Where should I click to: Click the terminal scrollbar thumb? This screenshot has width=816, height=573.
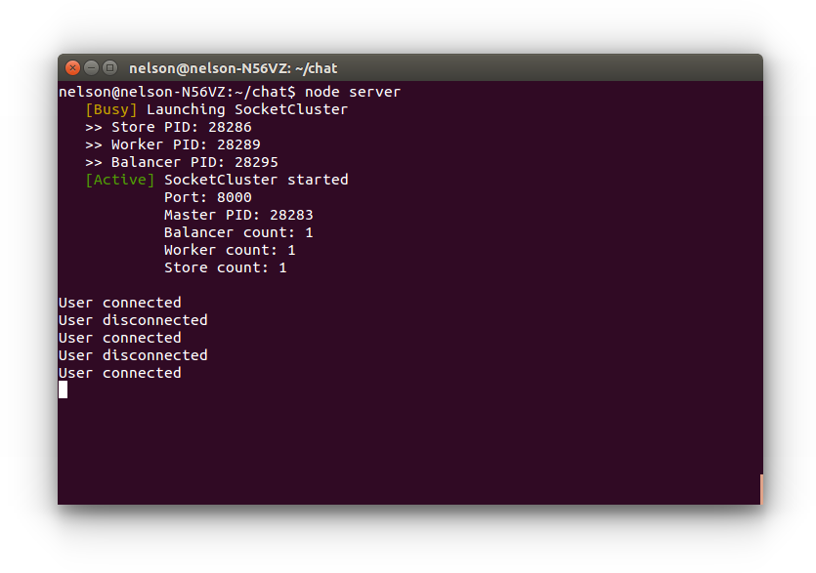click(760, 489)
